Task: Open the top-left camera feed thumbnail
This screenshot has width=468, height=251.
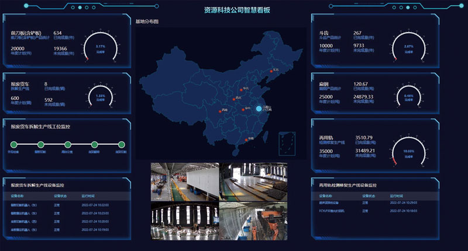Action: click(184, 181)
